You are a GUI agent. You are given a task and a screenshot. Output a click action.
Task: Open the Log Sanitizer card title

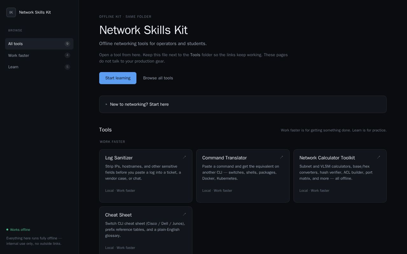pyautogui.click(x=119, y=158)
